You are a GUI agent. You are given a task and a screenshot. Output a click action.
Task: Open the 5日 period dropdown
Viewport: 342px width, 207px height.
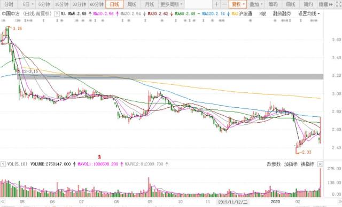click(x=28, y=4)
